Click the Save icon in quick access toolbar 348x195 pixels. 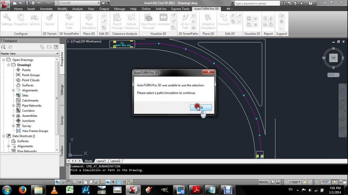point(27,3)
